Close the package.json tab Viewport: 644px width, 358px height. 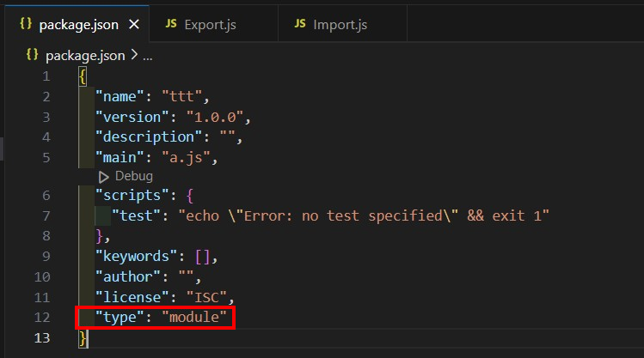(x=134, y=25)
